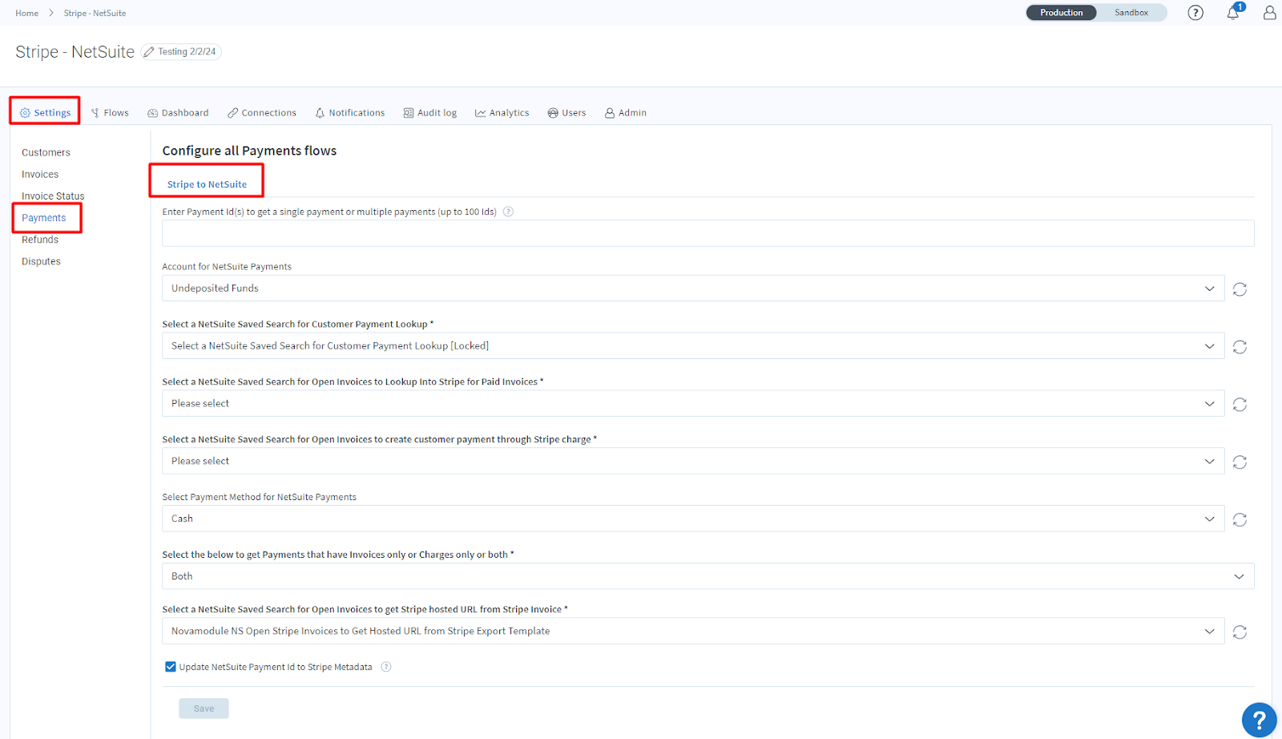Open the notifications bell icon in header
The image size is (1282, 739).
point(1233,13)
